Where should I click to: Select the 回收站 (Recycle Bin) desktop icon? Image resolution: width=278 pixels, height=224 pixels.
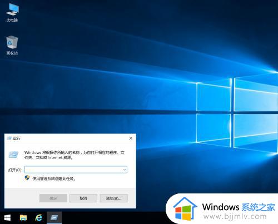point(12,45)
